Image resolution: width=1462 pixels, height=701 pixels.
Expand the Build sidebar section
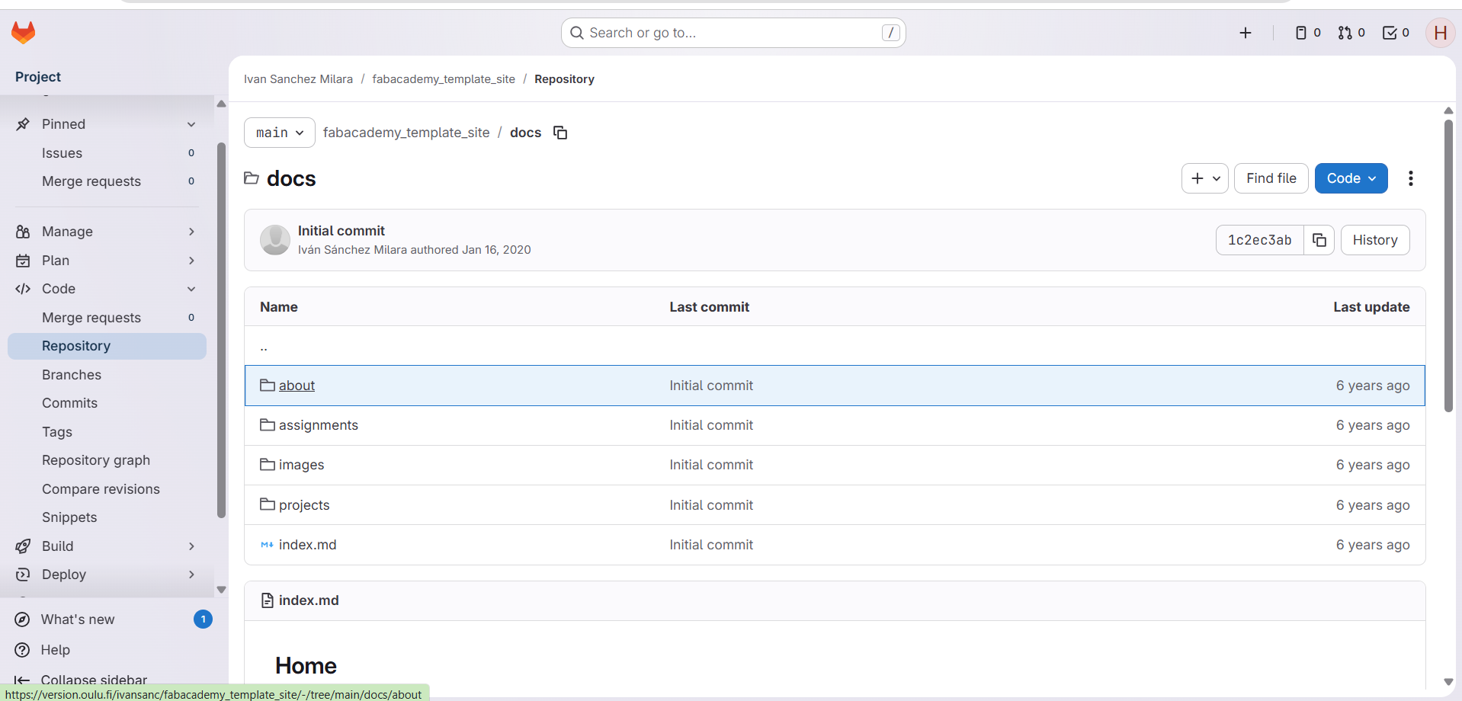[x=191, y=546]
